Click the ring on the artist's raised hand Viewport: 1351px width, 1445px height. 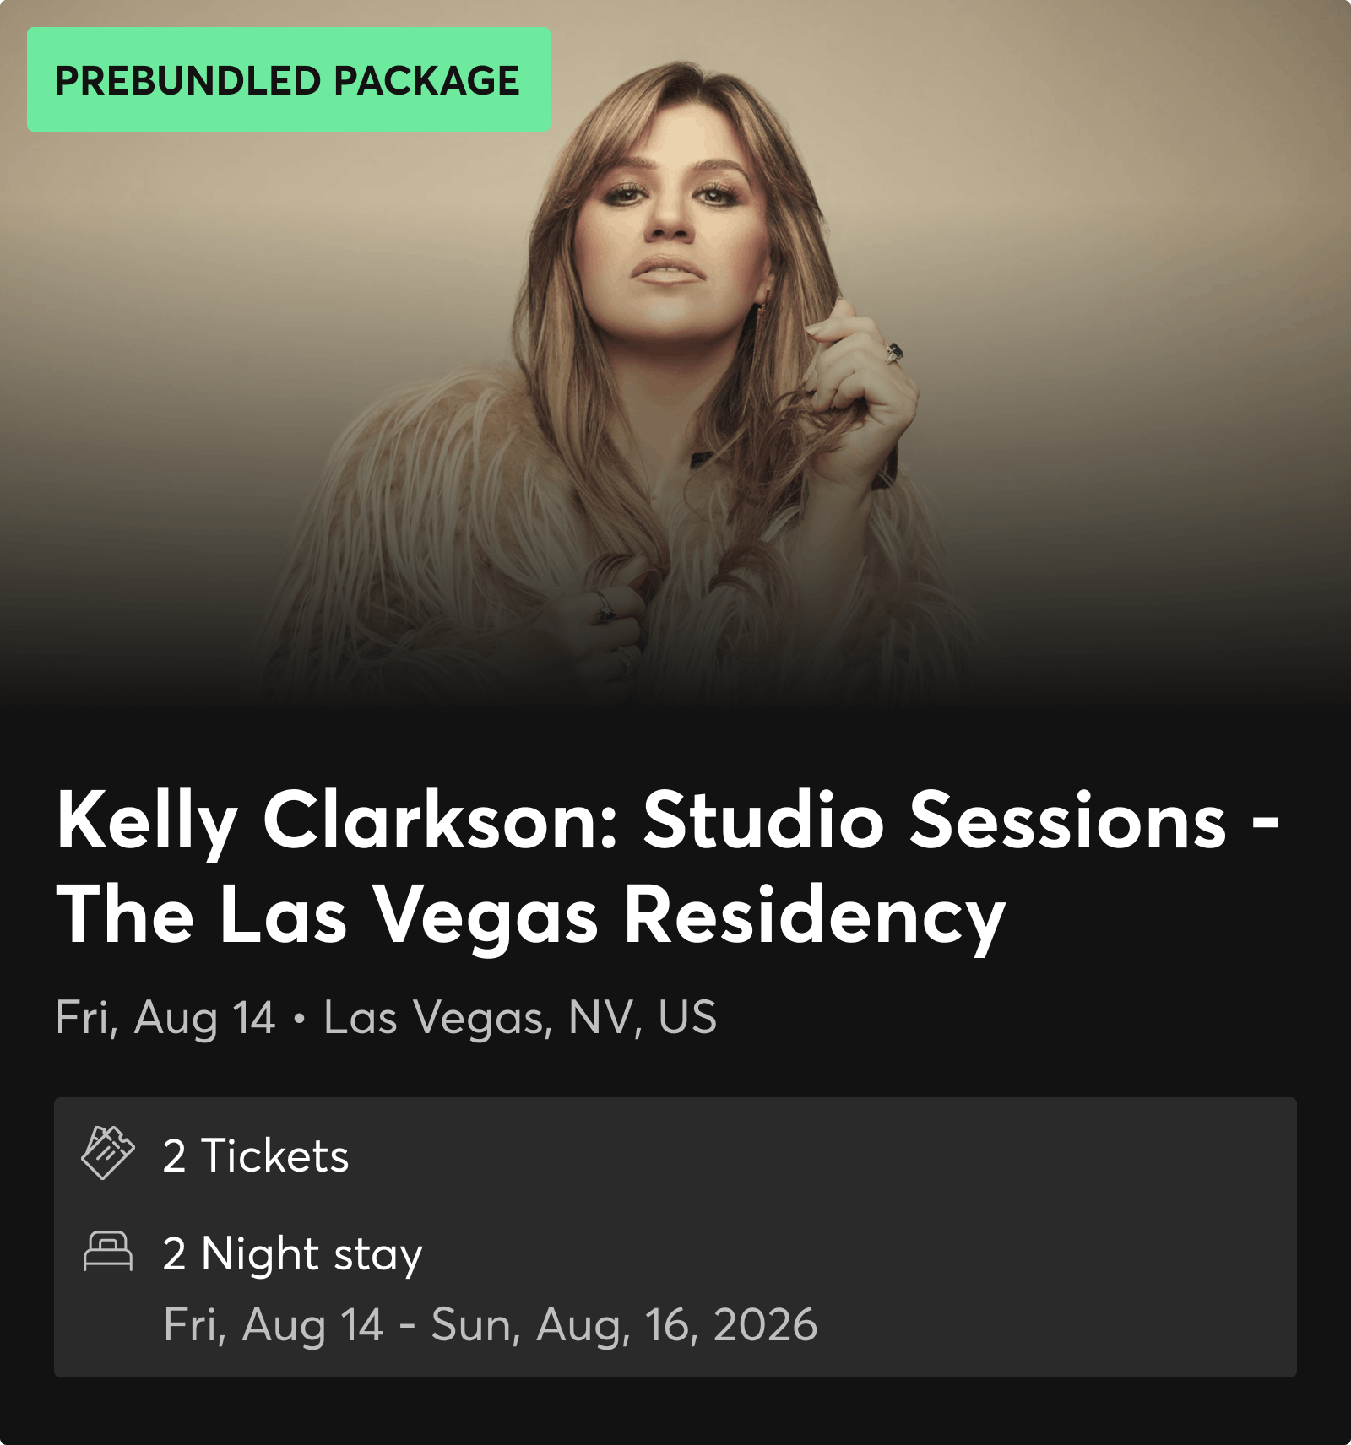coord(893,351)
